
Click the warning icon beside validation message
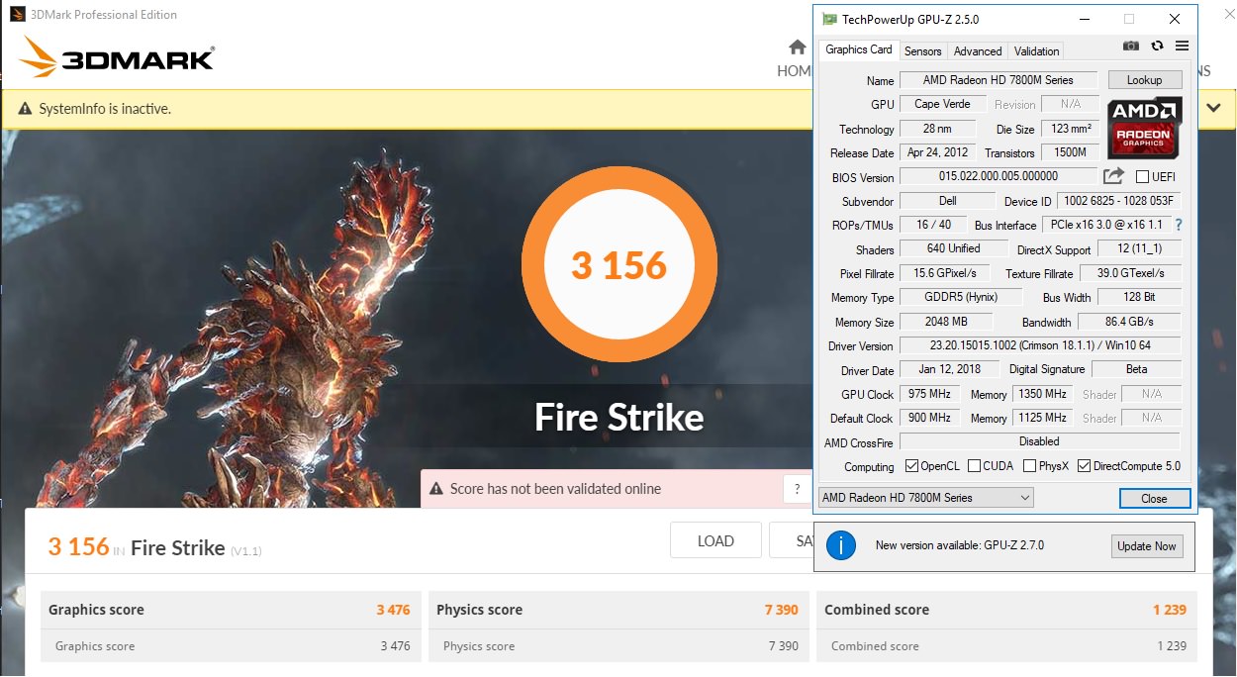tap(434, 488)
